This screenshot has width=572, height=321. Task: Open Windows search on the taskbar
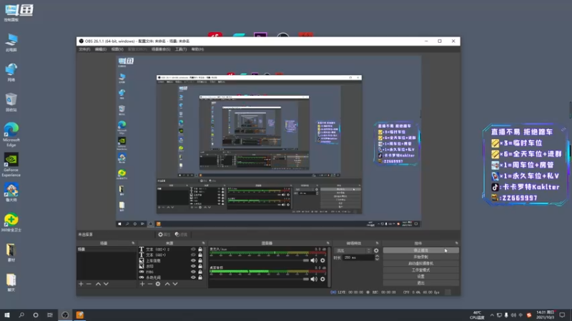(21, 315)
